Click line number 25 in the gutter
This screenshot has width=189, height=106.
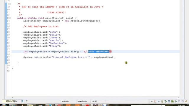(x=8, y=52)
